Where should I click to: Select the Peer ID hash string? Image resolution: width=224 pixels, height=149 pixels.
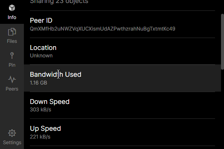[103, 29]
